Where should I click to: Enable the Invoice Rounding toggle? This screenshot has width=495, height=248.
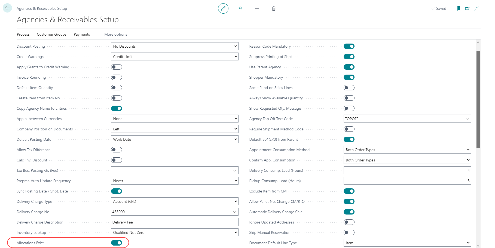pos(117,77)
